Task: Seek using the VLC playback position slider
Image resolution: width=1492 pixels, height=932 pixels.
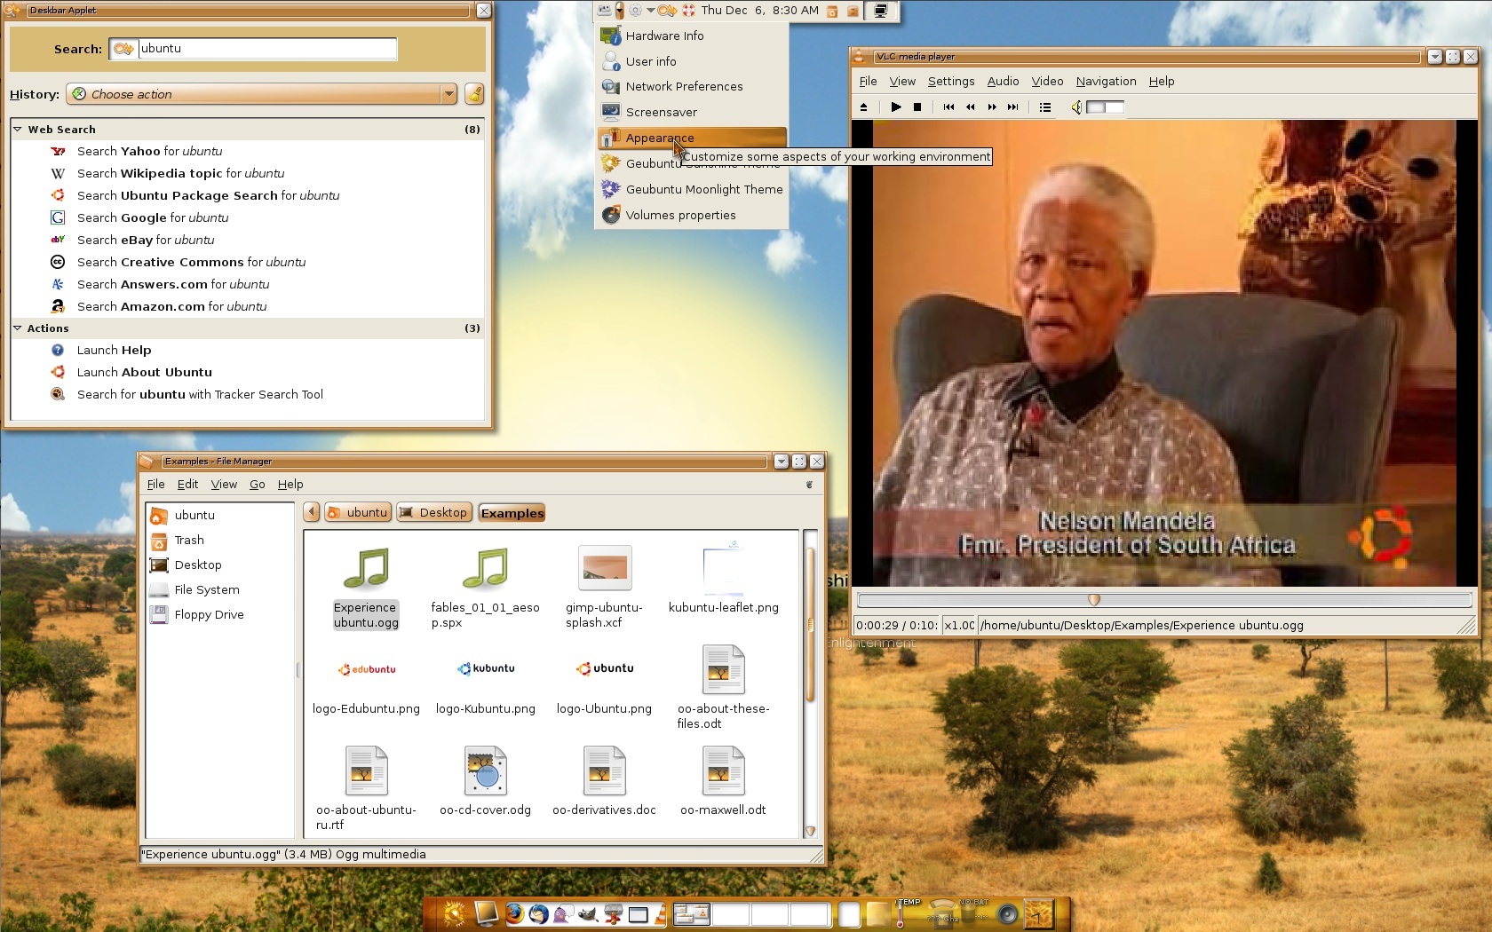Action: coord(1164,600)
